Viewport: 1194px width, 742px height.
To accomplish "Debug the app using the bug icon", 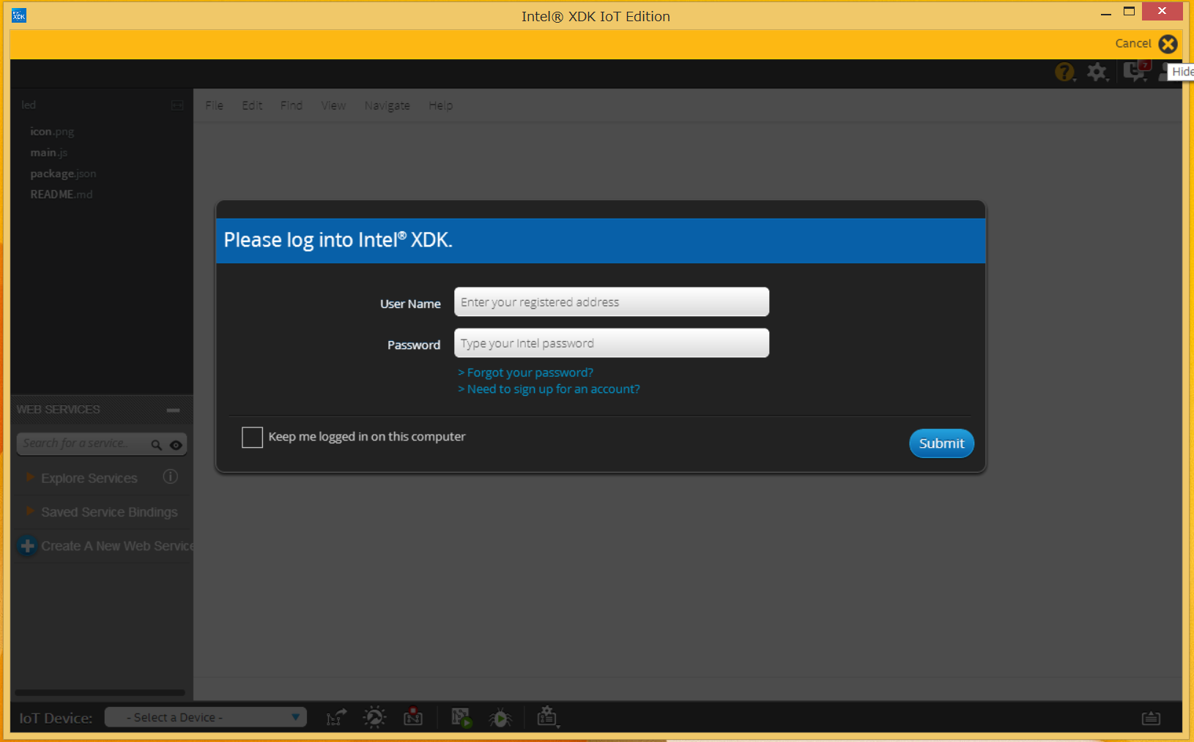I will (500, 717).
